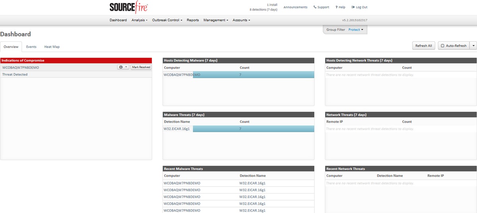Click the Remote IP header in Recent Network Threats

pyautogui.click(x=436, y=175)
